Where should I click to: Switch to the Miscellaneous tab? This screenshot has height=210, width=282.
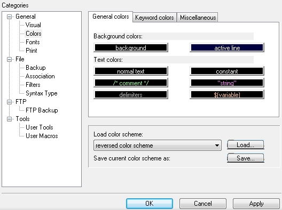coord(198,18)
